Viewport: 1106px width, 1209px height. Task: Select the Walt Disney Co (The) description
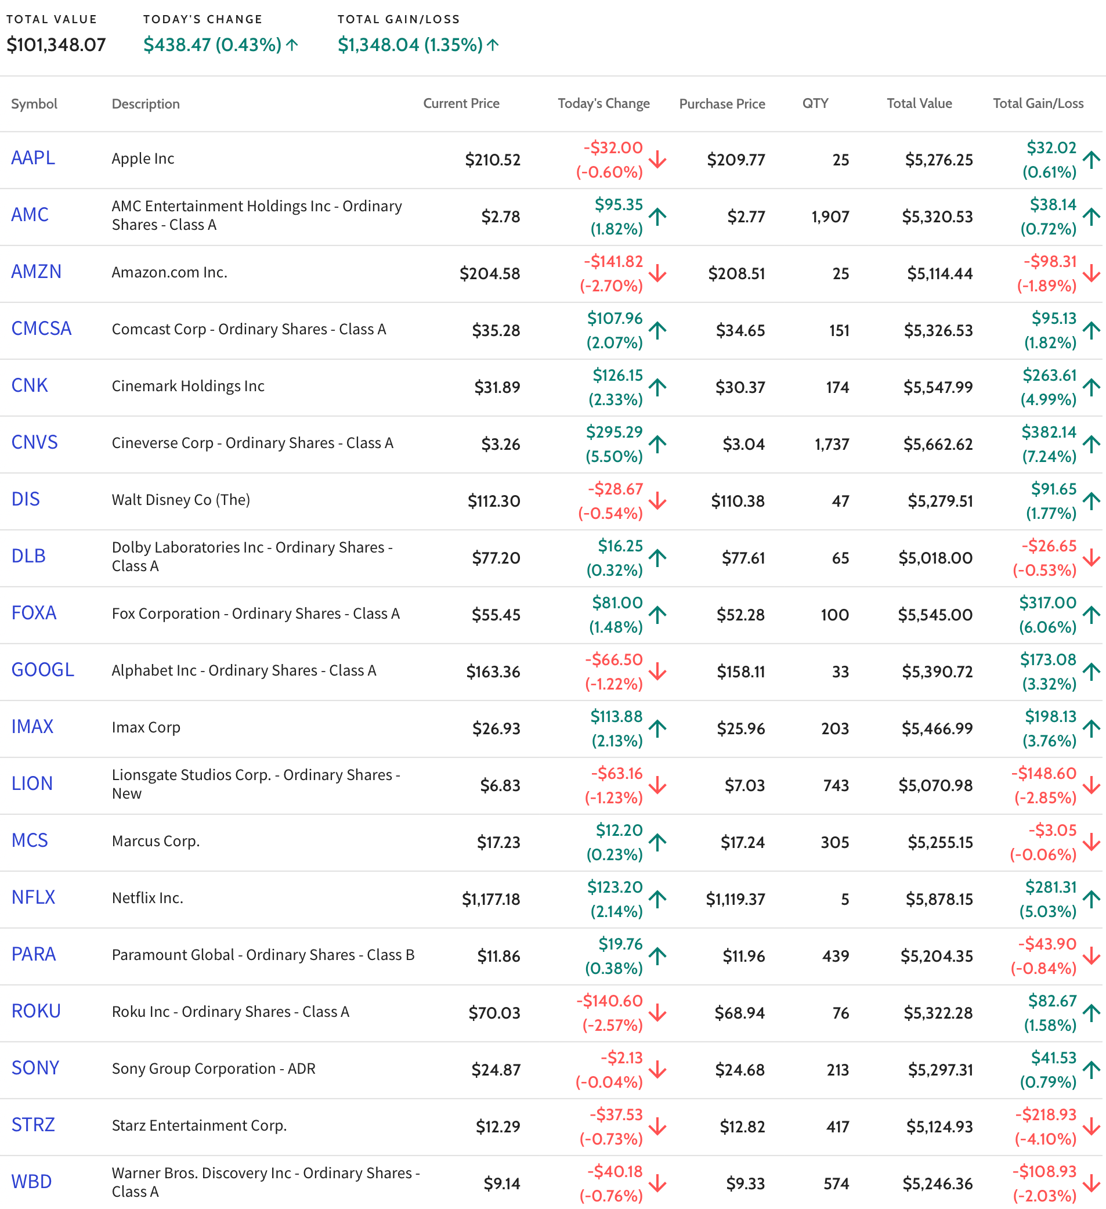tap(181, 500)
